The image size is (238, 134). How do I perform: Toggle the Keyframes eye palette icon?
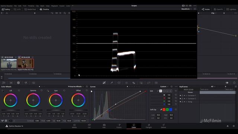(227, 83)
